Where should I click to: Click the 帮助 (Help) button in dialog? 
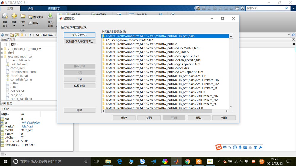click(224, 118)
